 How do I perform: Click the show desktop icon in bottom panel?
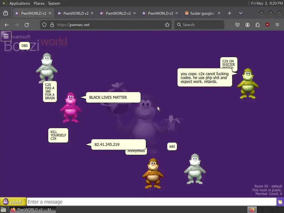coord(3,210)
